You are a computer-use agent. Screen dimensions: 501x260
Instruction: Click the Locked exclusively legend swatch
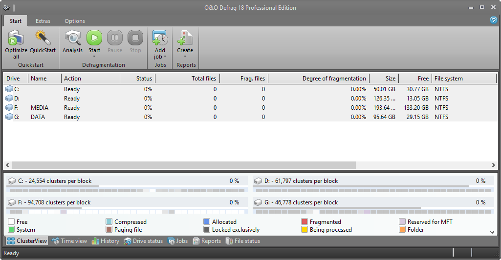tap(207, 229)
